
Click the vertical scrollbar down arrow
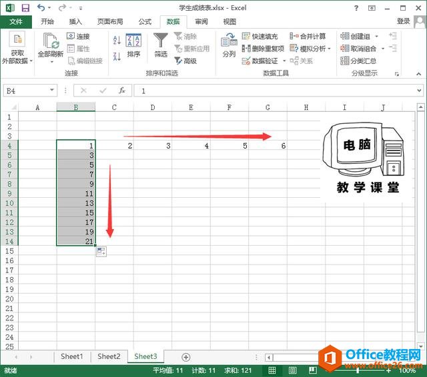(x=421, y=346)
